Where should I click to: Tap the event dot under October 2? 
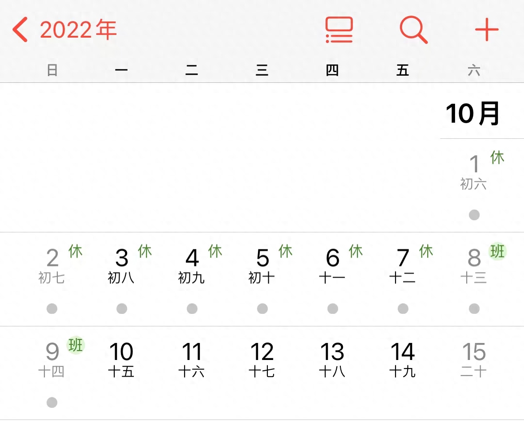click(52, 308)
